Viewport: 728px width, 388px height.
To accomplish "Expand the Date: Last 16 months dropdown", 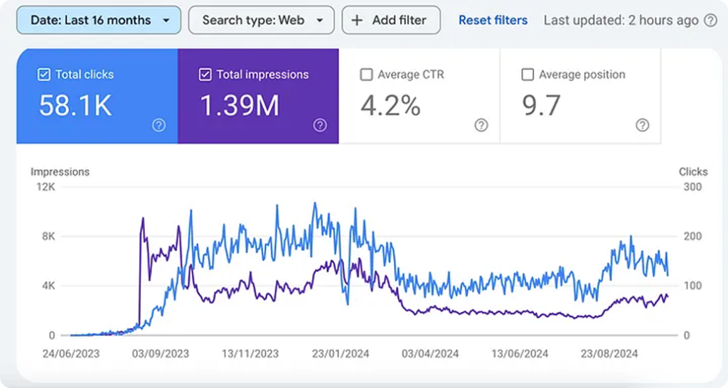I will click(x=99, y=20).
